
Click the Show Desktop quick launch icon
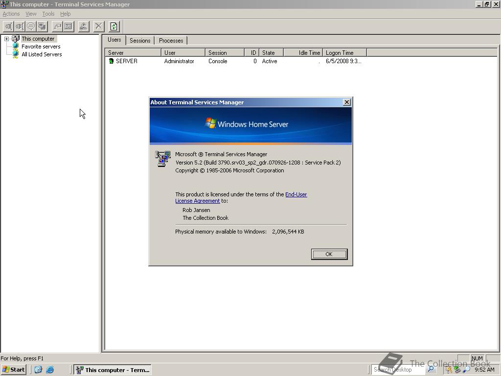click(x=38, y=370)
